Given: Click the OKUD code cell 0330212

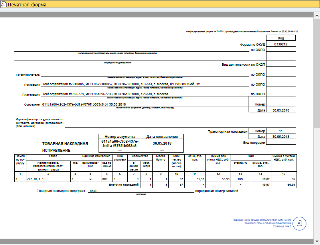Looking at the screenshot, I should tap(281, 44).
